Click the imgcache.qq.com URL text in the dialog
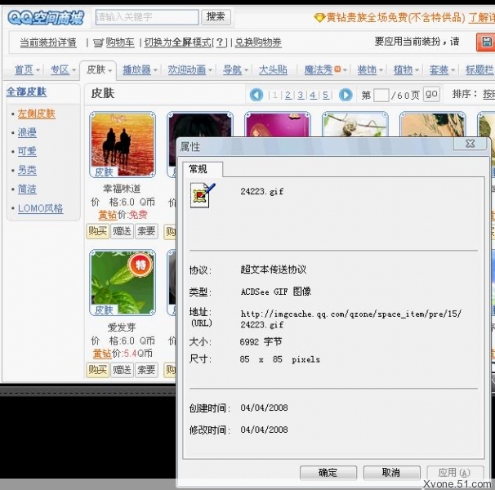495x490 pixels. pos(350,319)
